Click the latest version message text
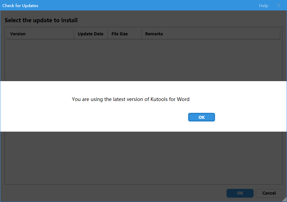The width and height of the screenshot is (287, 202). pos(131,99)
